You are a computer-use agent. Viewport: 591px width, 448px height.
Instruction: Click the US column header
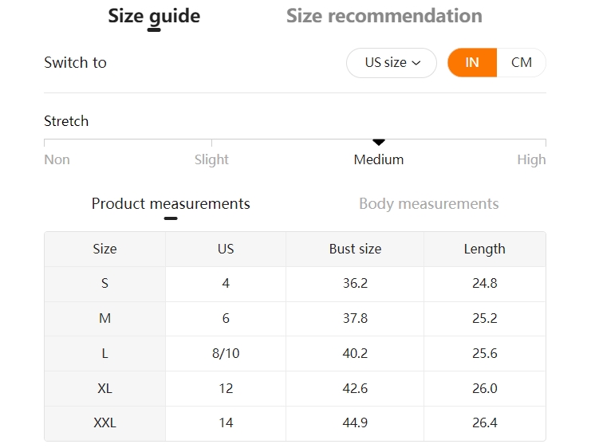(226, 249)
